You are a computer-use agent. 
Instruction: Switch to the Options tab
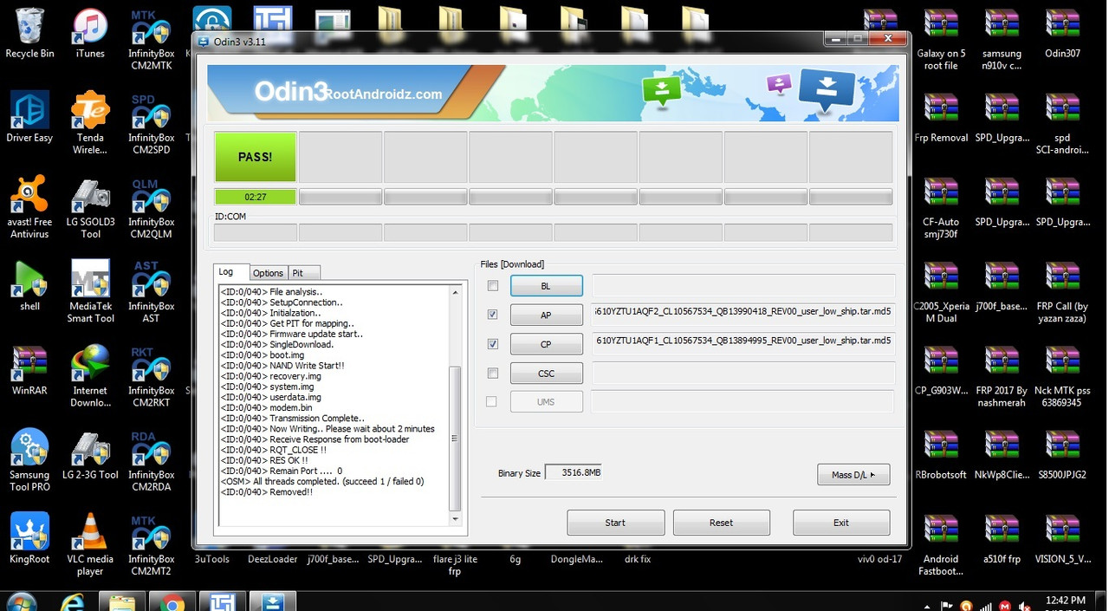point(269,273)
